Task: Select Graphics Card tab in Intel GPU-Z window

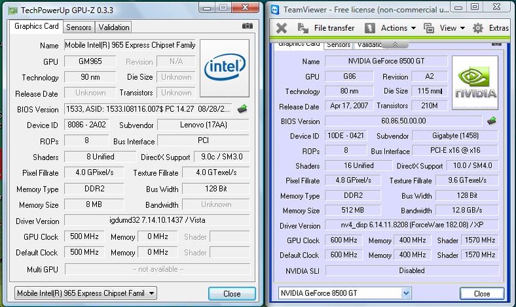Action: click(36, 26)
